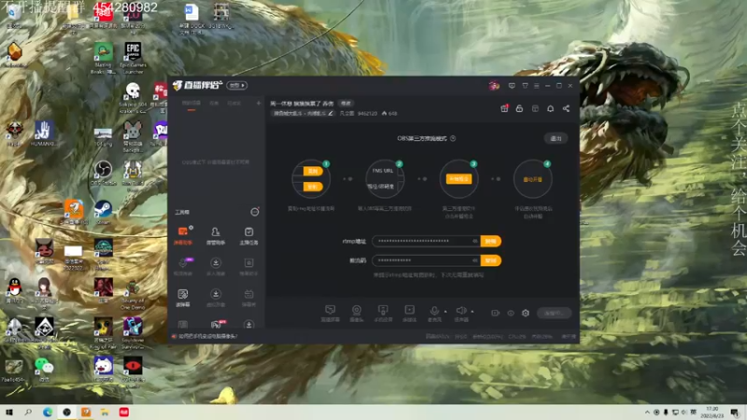
Task: Select the QQ penguin desktop icon
Action: [x=15, y=290]
